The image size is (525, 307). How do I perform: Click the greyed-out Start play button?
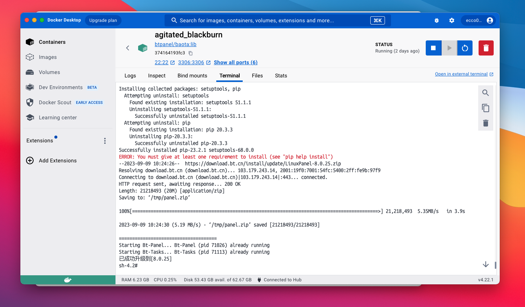pos(449,48)
